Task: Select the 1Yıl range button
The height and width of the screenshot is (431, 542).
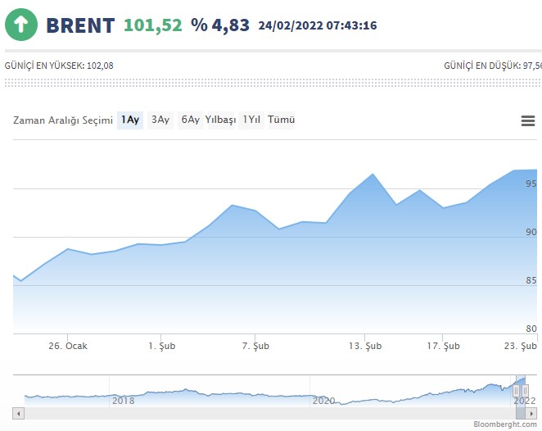Action: point(251,120)
